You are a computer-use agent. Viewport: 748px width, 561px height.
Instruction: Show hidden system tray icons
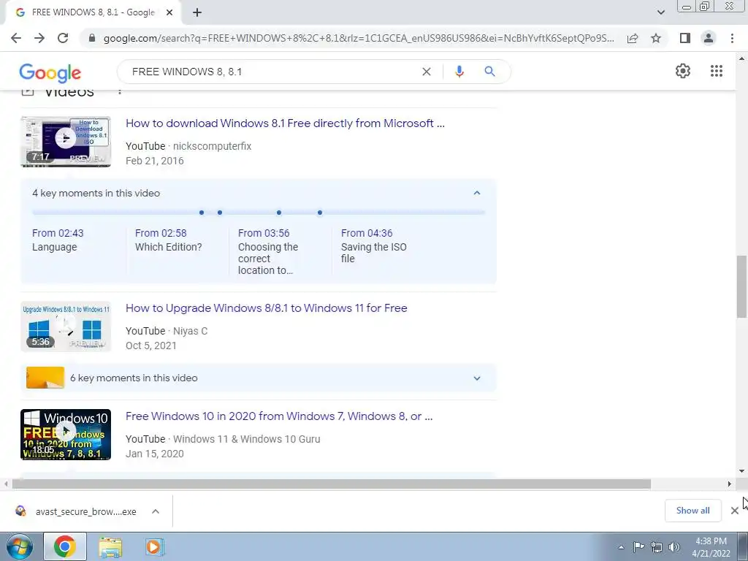click(621, 547)
